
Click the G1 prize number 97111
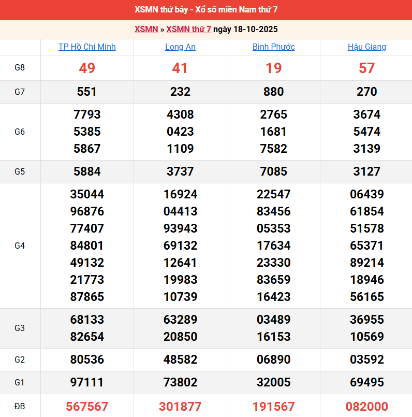tap(87, 382)
